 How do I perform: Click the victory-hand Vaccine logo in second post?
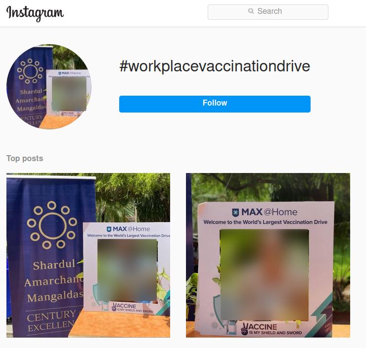point(244,330)
